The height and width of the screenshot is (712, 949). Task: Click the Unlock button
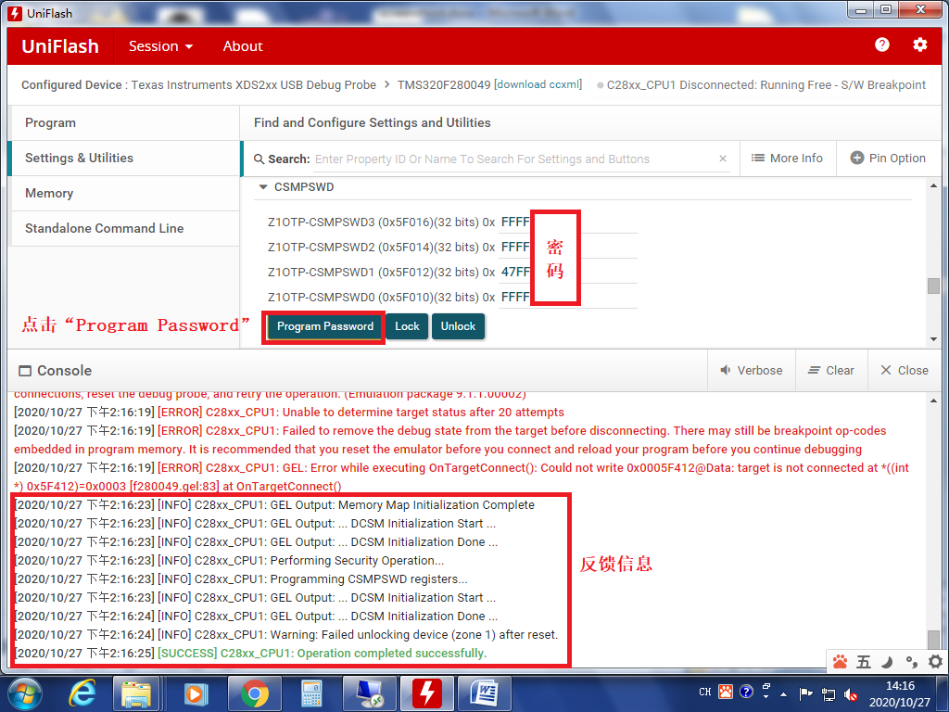pyautogui.click(x=458, y=326)
